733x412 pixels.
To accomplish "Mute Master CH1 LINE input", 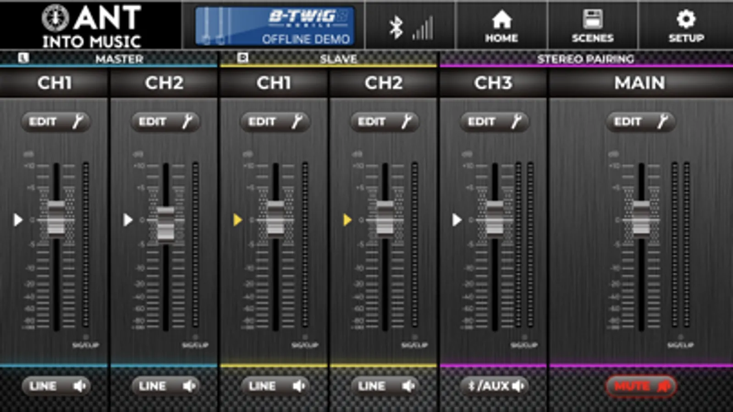I will [x=56, y=386].
